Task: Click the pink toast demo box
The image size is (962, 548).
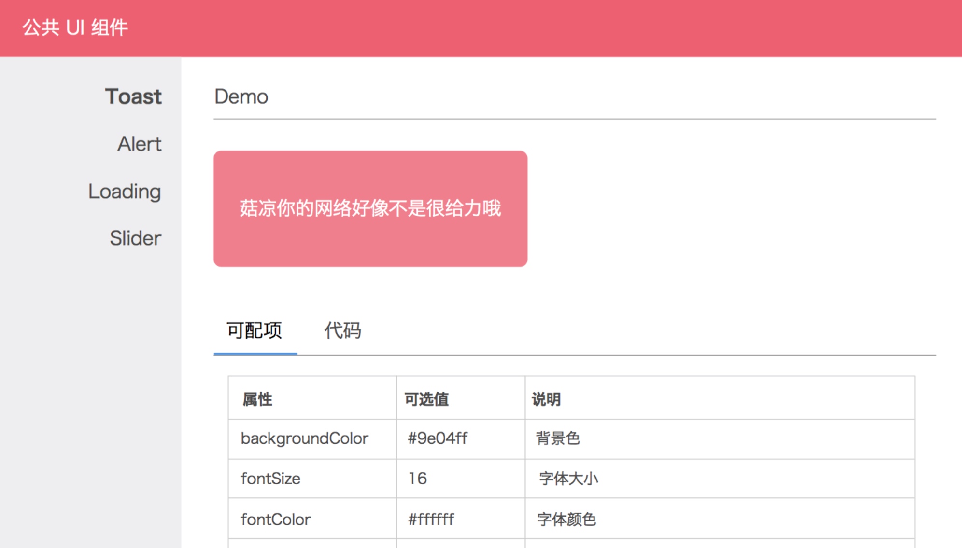Action: (x=370, y=208)
